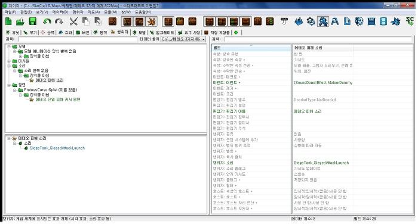Redo with the gray curved arrow icon
The height and width of the screenshot is (224, 418).
click(x=59, y=21)
